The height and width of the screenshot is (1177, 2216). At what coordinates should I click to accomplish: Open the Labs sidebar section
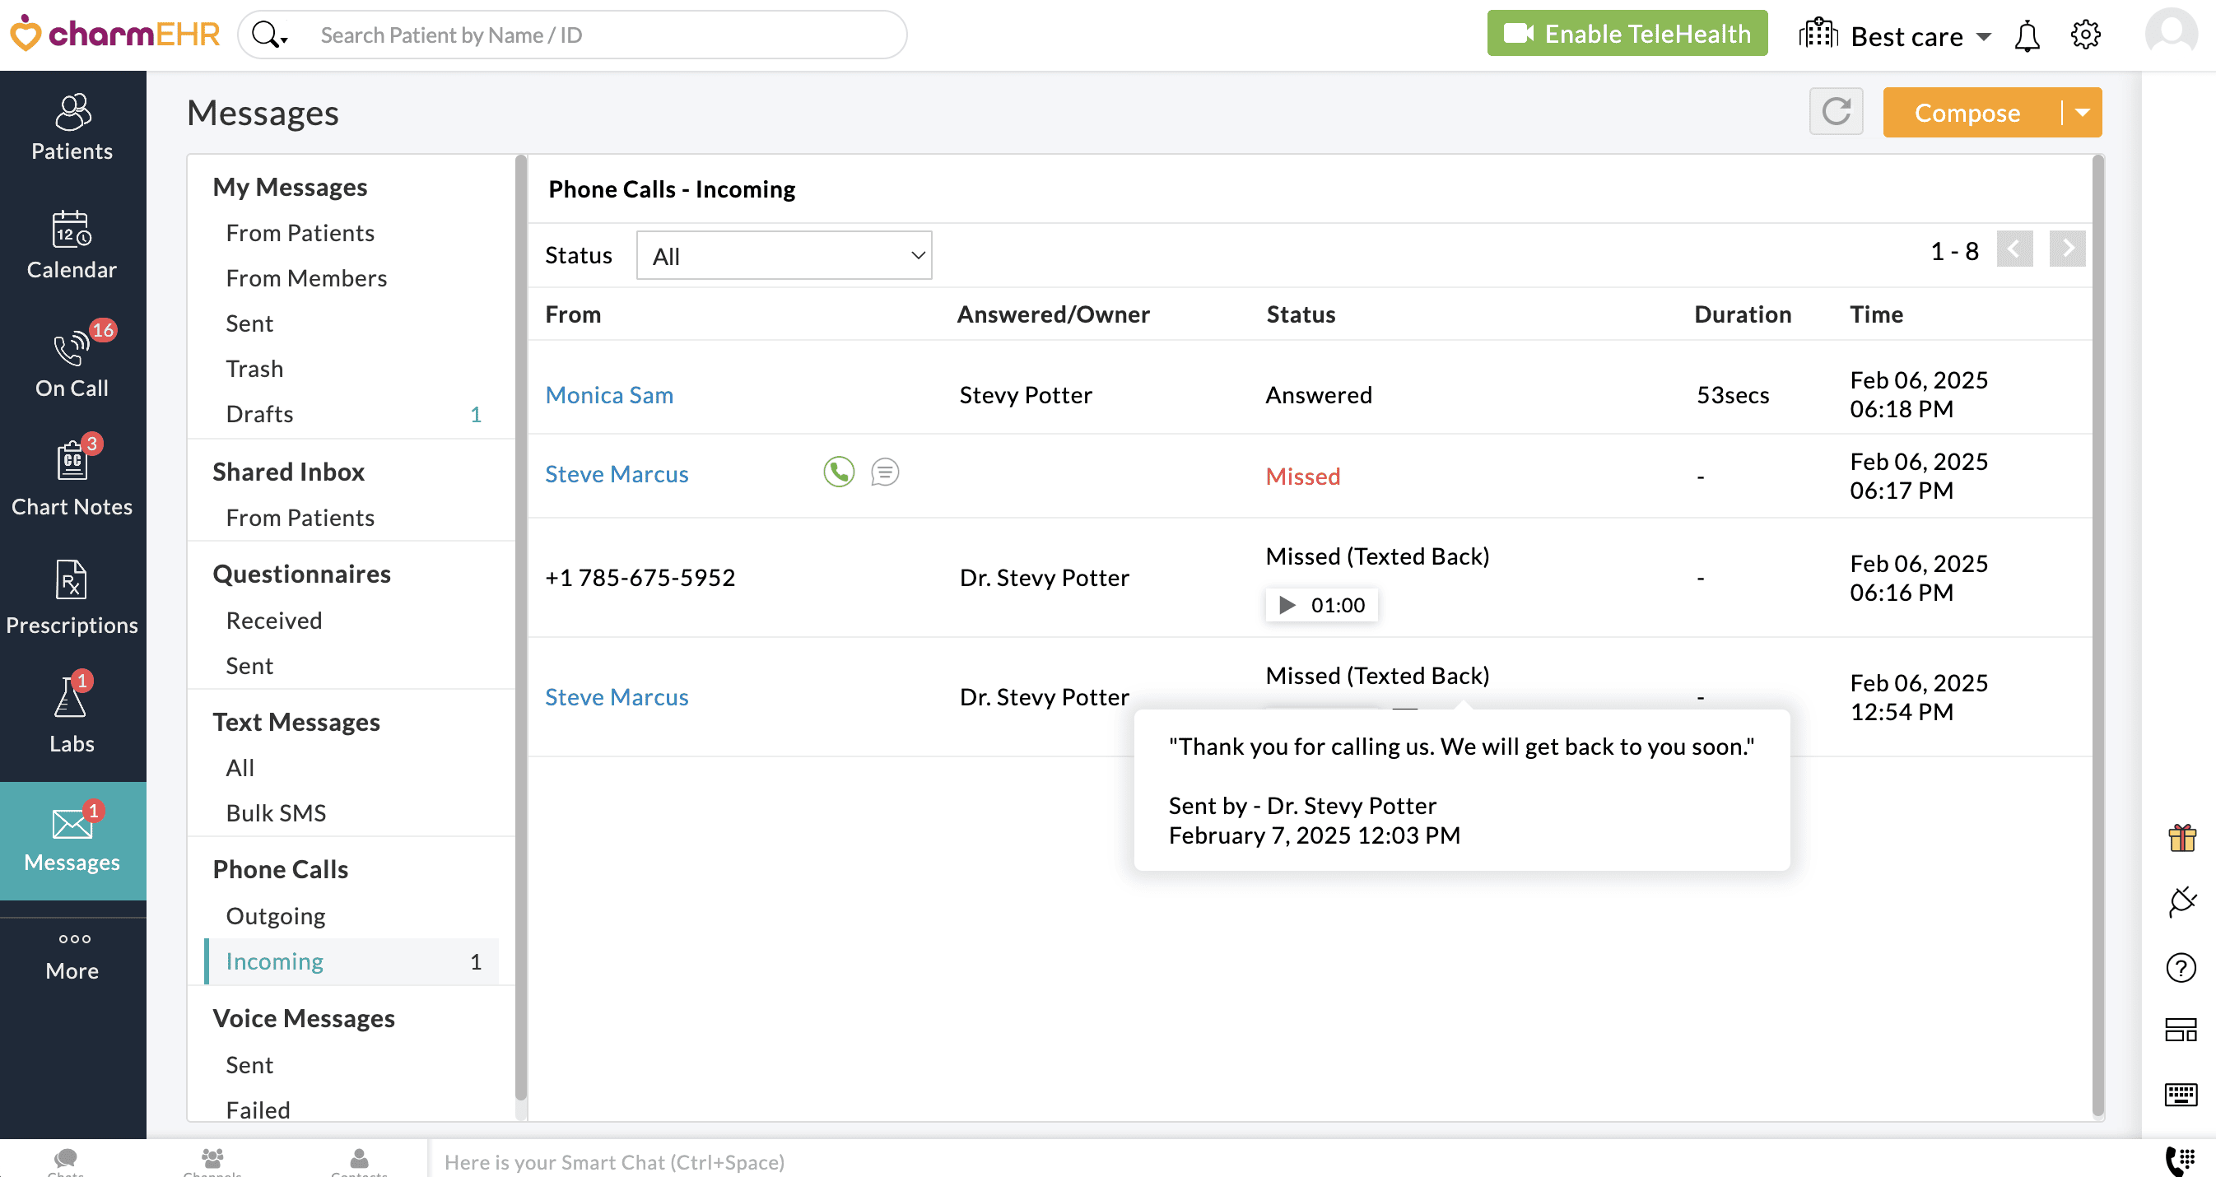pos(72,714)
